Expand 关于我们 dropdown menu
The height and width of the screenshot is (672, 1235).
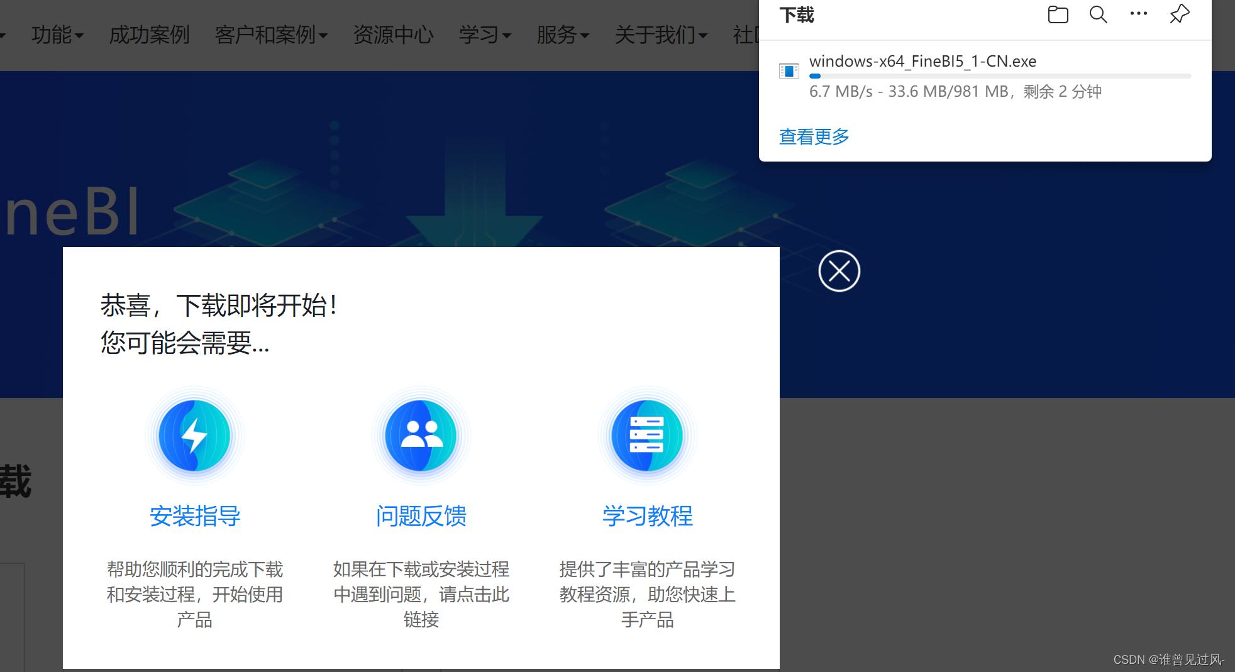pyautogui.click(x=661, y=35)
